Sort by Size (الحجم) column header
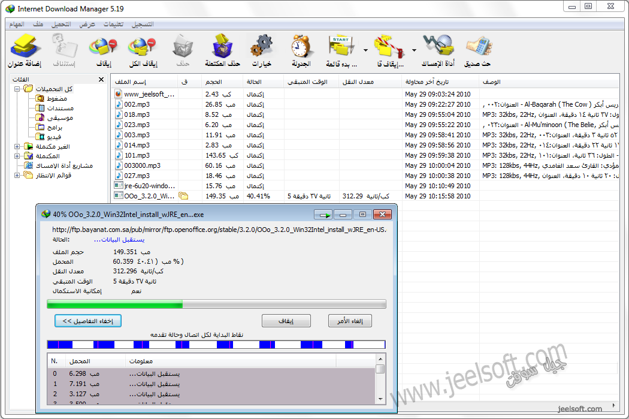This screenshot has width=629, height=419. (222, 82)
